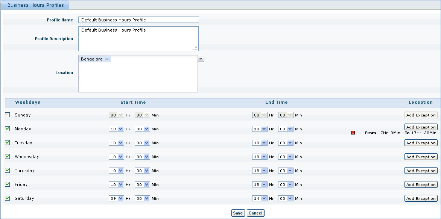Remove Bangalore location tag
441x219 pixels.
point(107,59)
